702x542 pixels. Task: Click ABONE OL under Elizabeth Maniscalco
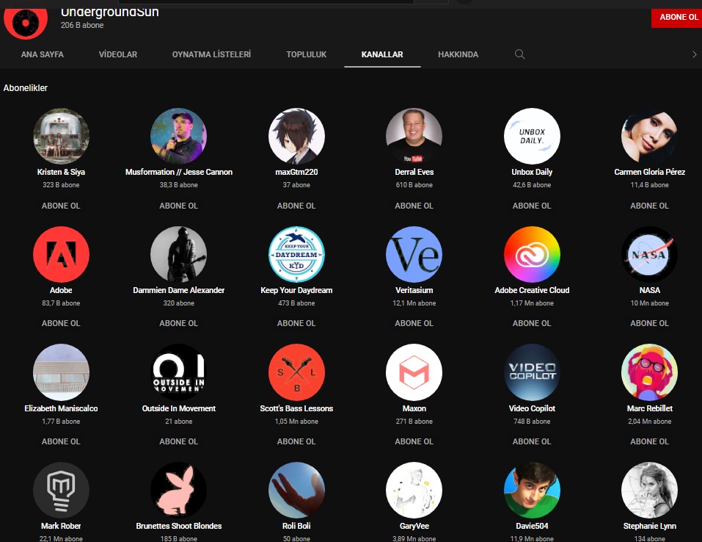tap(62, 441)
